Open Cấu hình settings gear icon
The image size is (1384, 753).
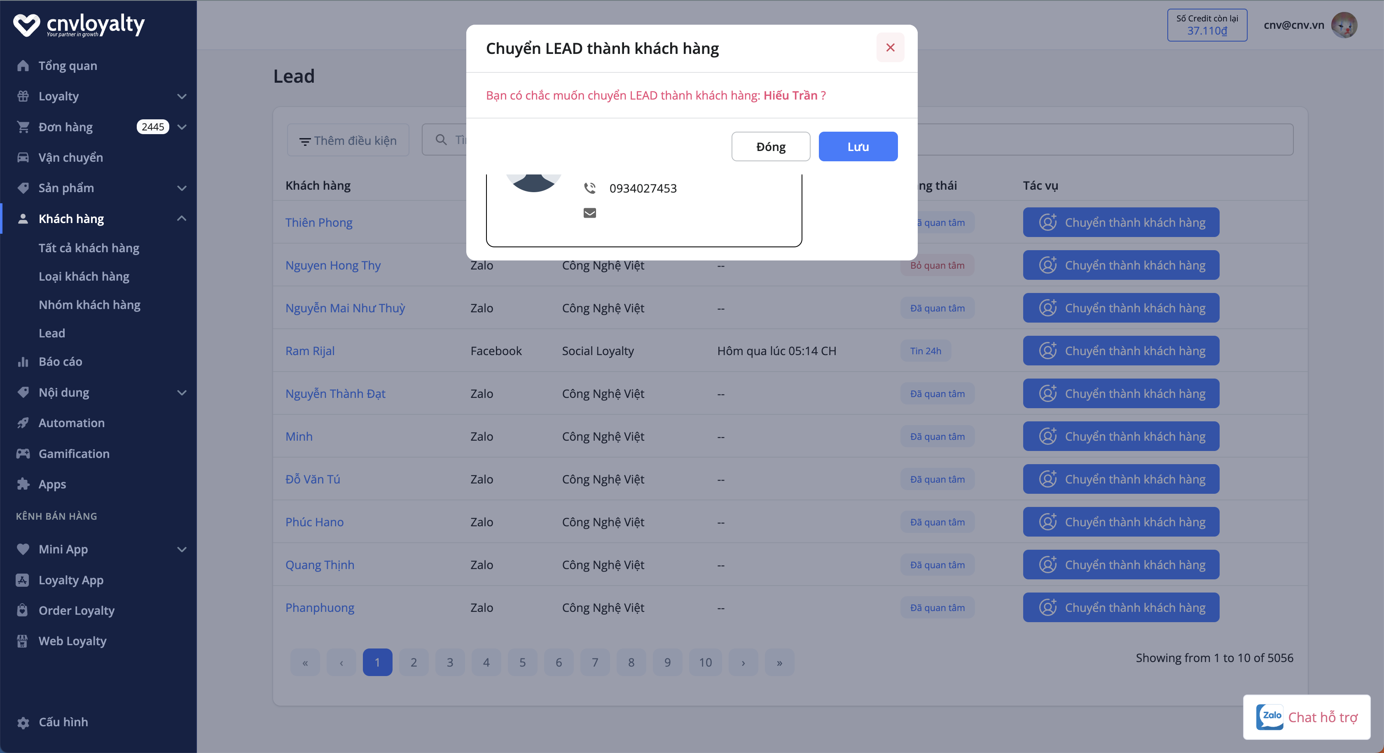point(23,723)
